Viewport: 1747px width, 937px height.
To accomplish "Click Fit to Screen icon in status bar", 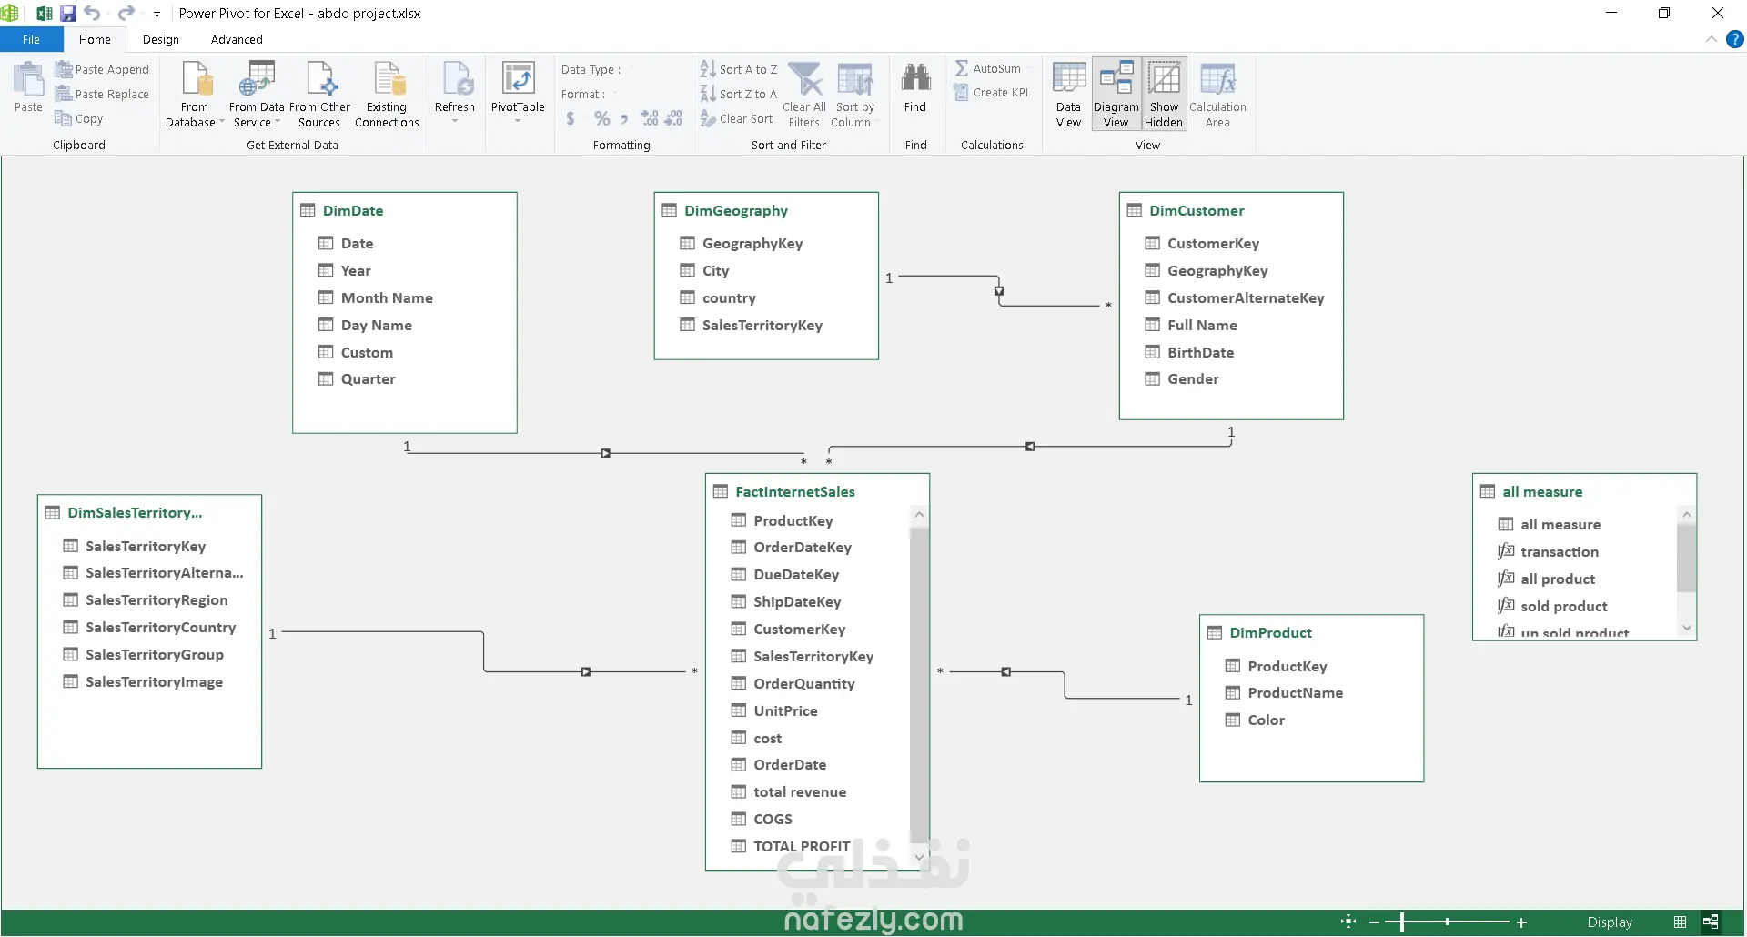I will coord(1348,922).
